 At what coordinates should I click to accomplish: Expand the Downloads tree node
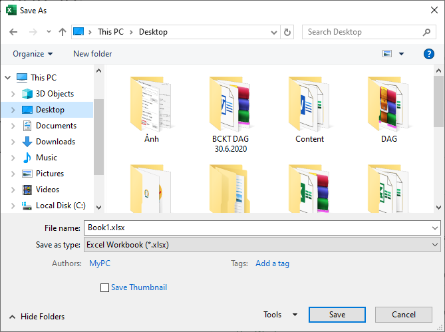13,142
